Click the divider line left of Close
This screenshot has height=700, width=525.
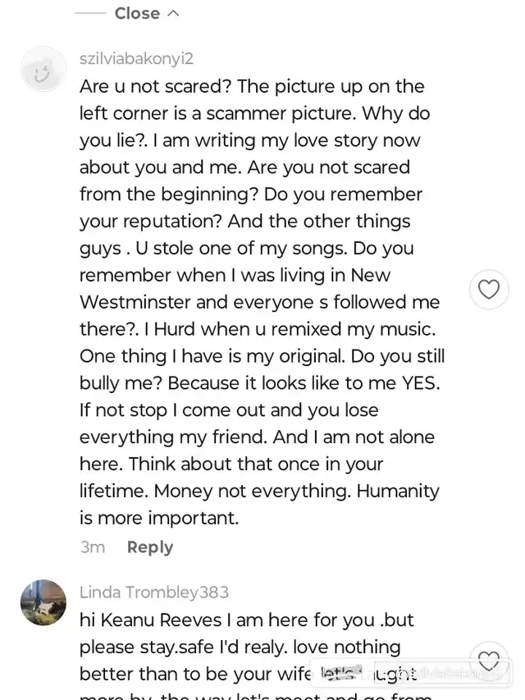90,13
